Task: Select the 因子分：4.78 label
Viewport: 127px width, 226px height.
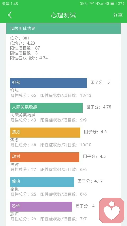Action: [x=99, y=107]
